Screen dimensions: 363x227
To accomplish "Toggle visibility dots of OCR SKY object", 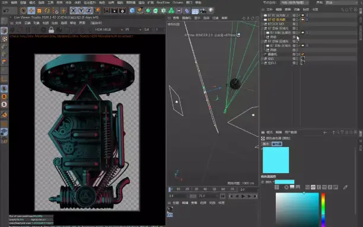I will [297, 24].
